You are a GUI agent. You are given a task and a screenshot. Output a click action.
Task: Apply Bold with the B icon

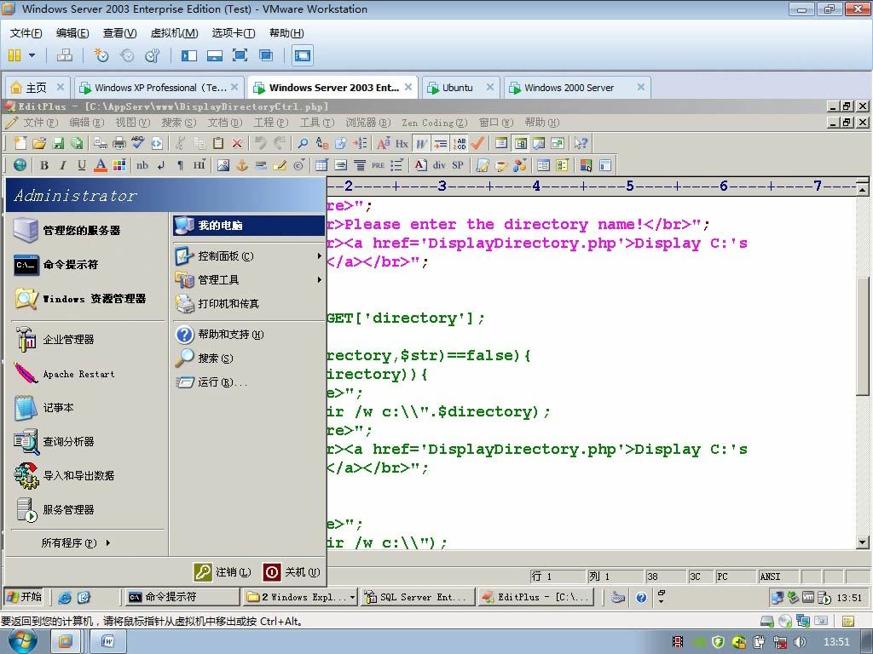click(x=44, y=165)
